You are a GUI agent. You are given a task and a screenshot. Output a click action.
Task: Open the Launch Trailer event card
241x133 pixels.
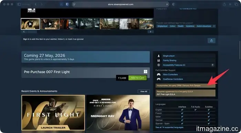pos(53,113)
